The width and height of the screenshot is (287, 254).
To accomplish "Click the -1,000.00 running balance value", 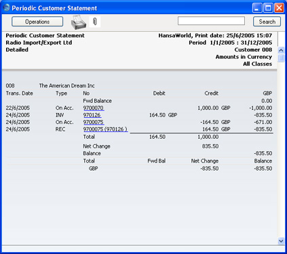I will pos(261,108).
